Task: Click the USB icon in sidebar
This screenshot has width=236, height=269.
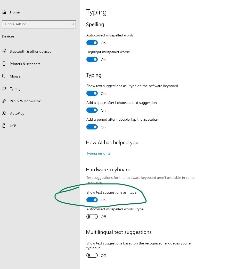Action: click(4, 126)
